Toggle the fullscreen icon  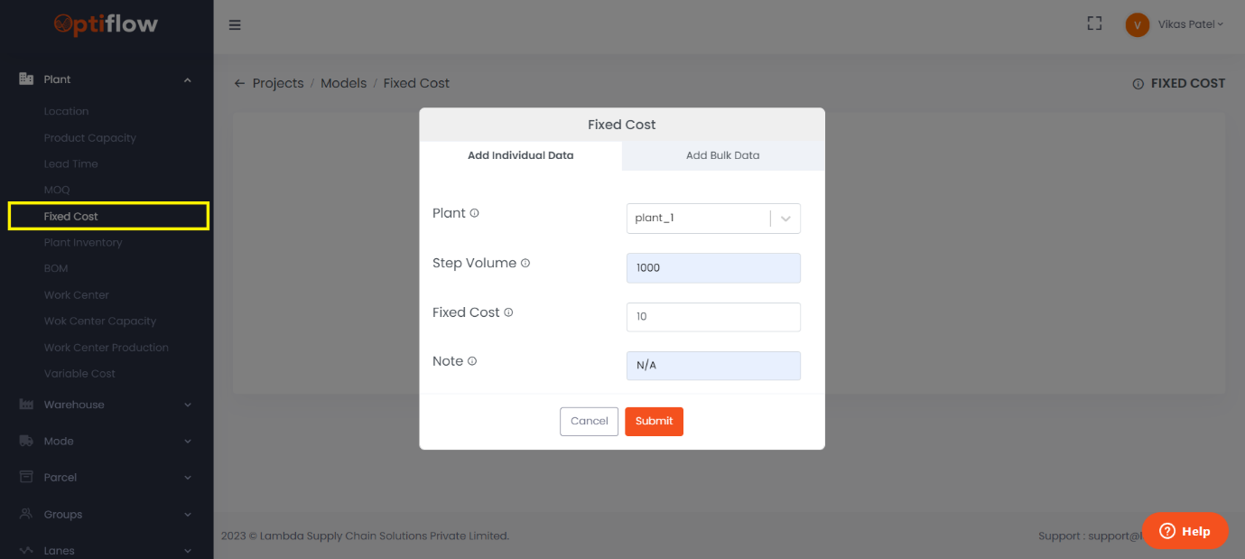point(1094,24)
